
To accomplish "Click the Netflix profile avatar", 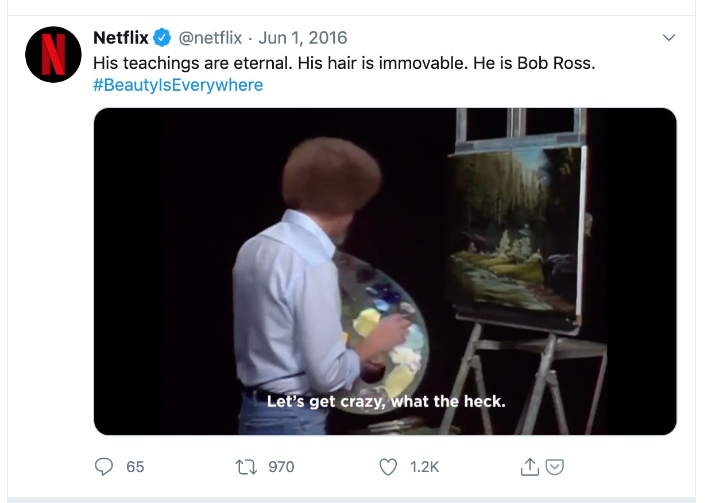I will (53, 55).
